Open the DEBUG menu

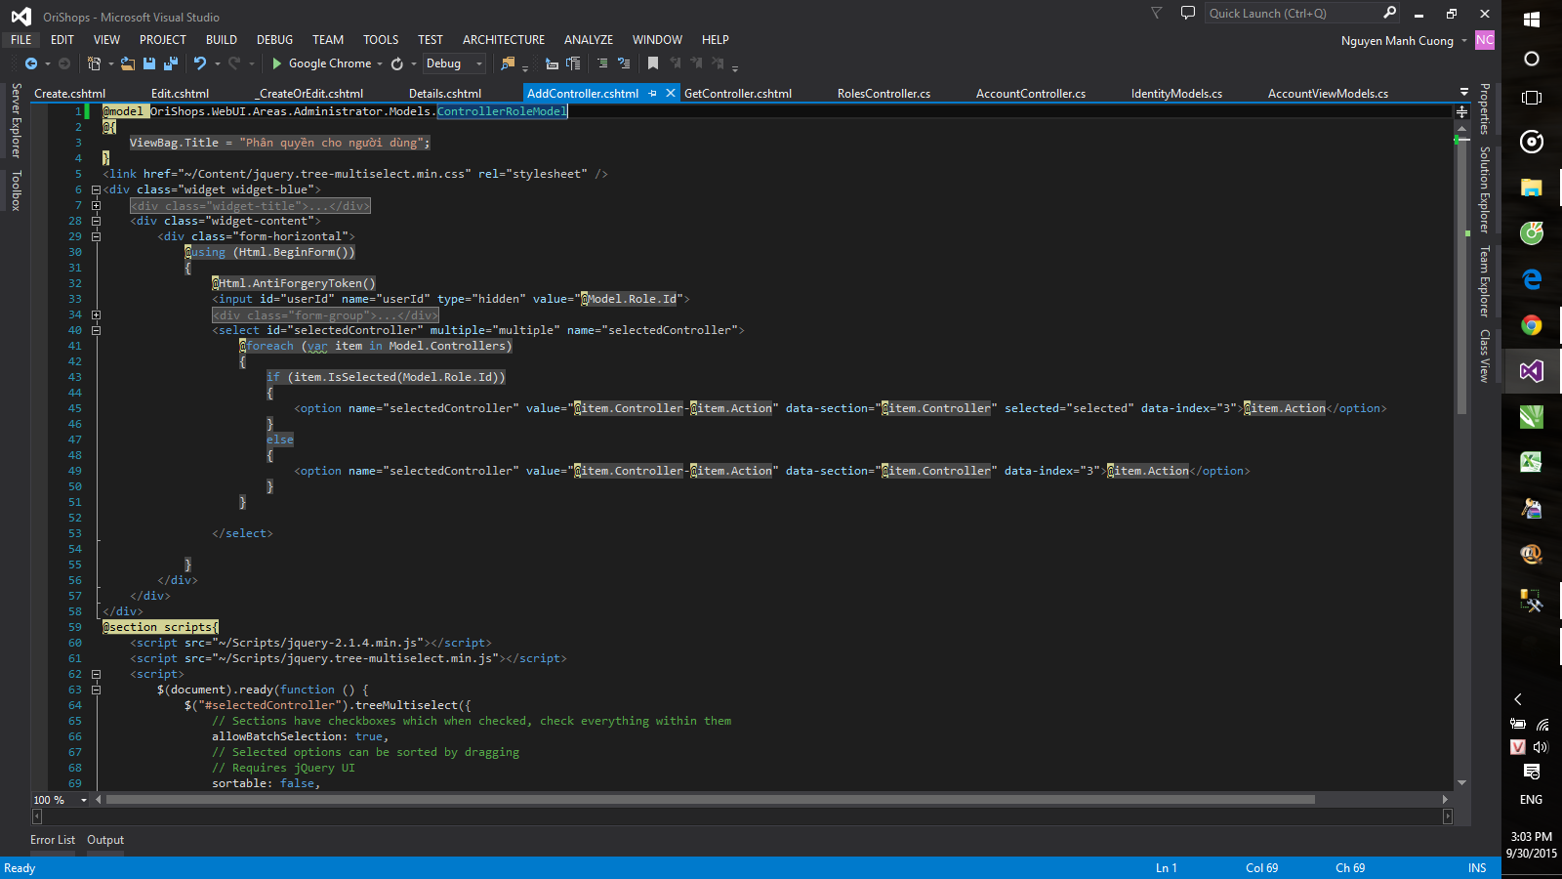click(274, 39)
